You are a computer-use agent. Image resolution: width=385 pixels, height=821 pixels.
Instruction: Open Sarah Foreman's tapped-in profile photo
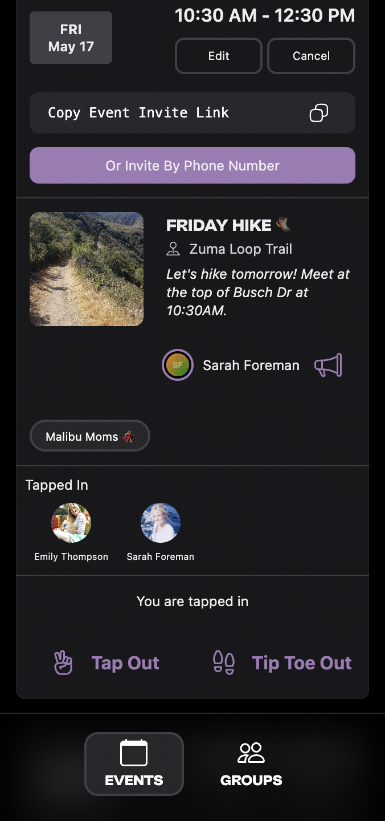pos(161,523)
